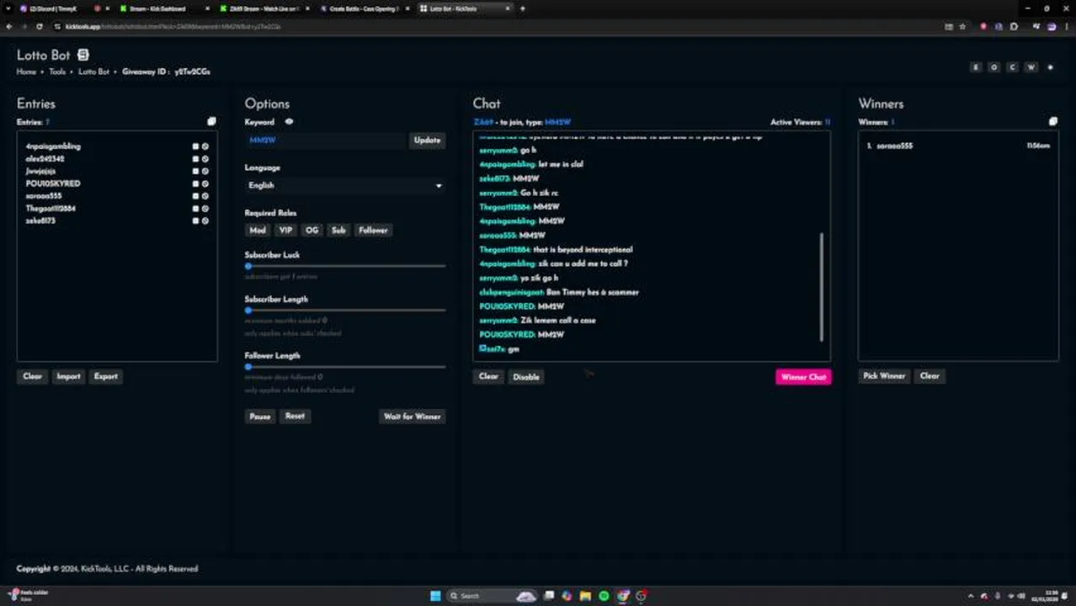Click the Follower Length slider handle
Image resolution: width=1076 pixels, height=606 pixels.
click(248, 367)
